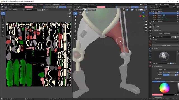
Task: Open the UVMap dropdown
Action: point(166,39)
